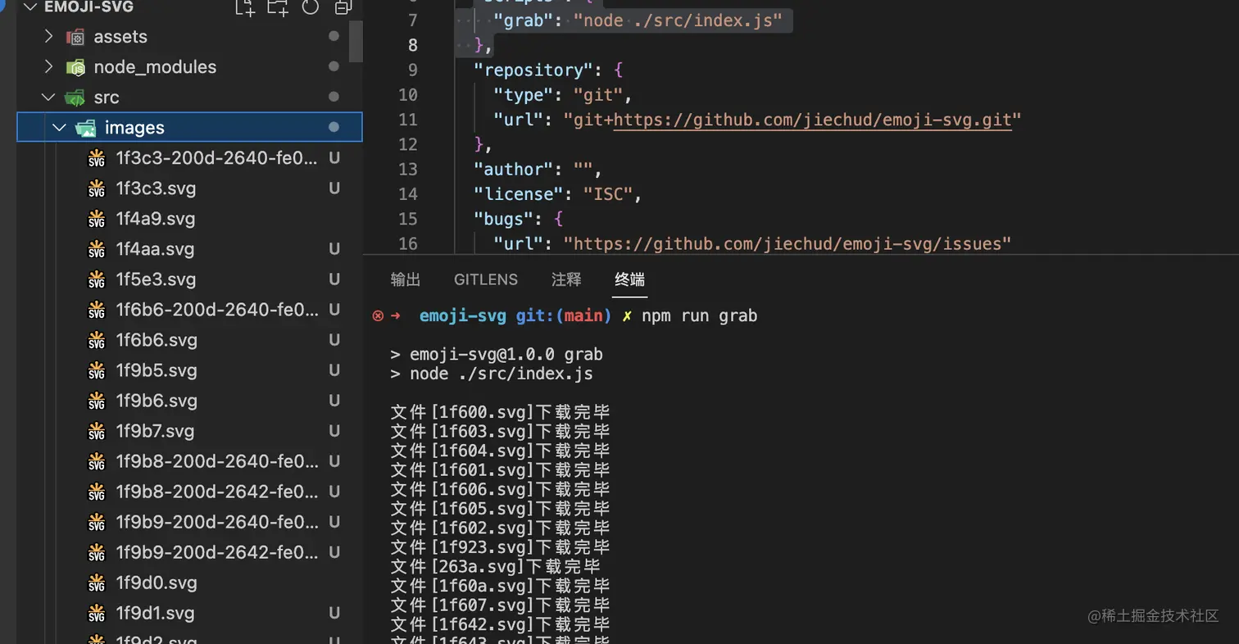
Task: Click the SVG icon beside 1f9b6.svg
Action: [97, 401]
